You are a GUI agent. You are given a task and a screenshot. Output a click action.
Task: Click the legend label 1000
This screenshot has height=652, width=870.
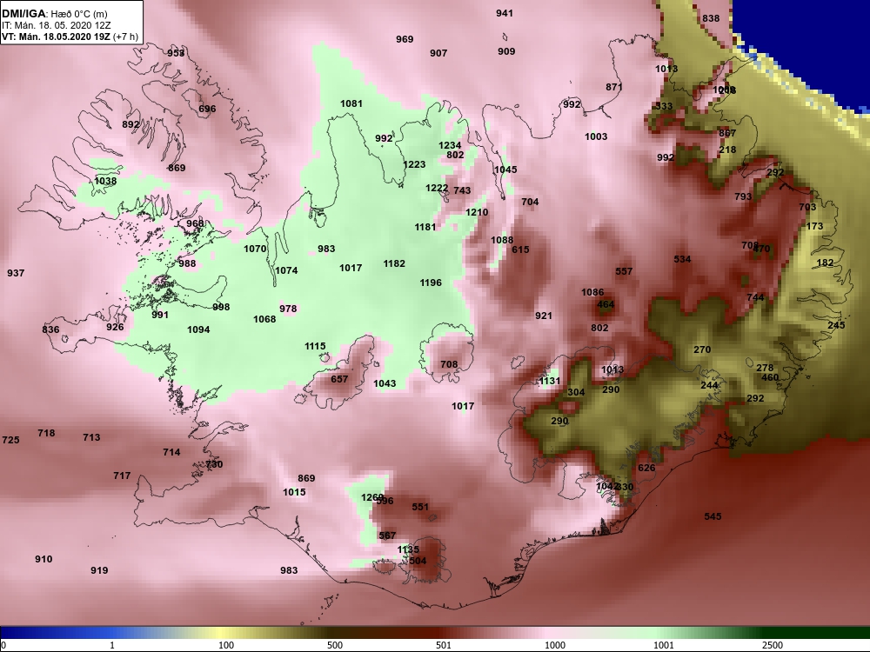coord(555,645)
